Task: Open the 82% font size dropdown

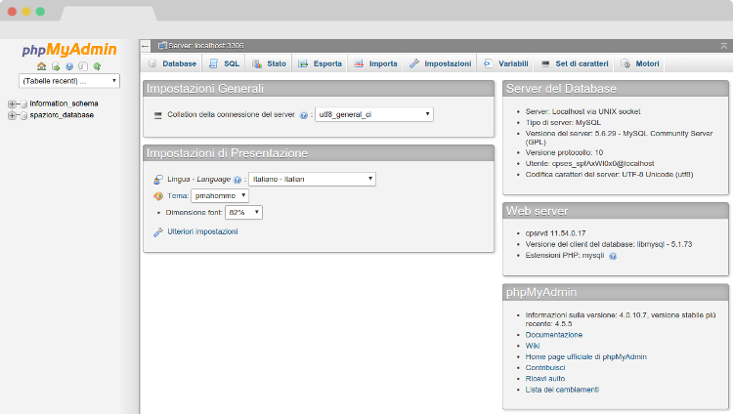Action: point(243,212)
